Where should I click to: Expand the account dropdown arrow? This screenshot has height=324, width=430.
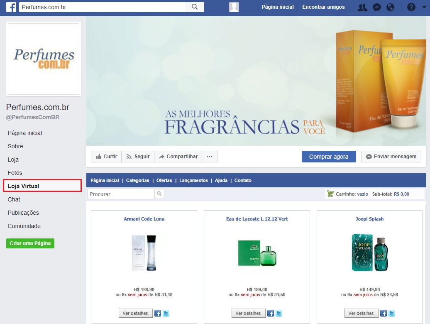click(424, 7)
